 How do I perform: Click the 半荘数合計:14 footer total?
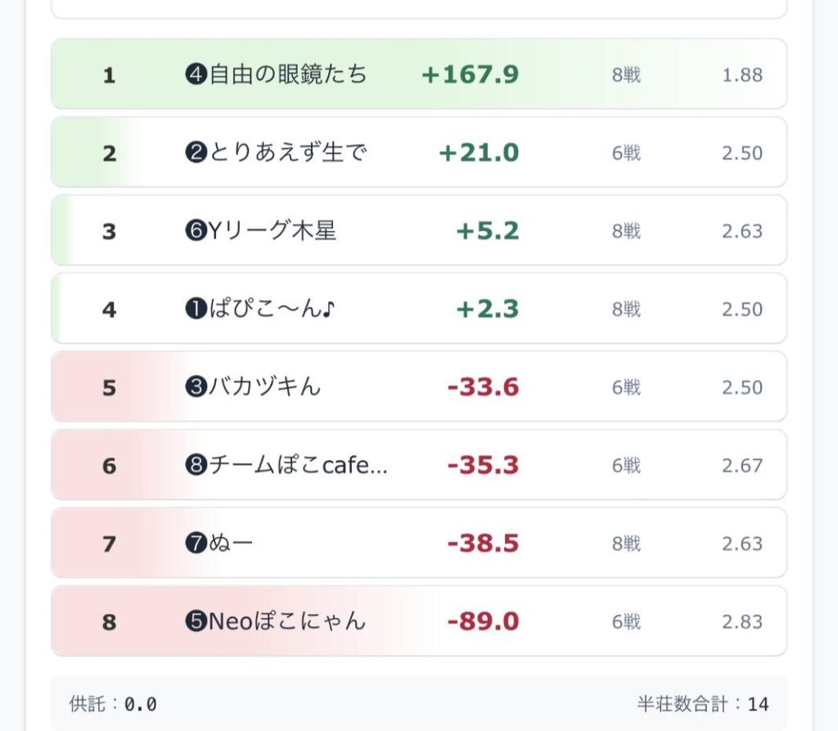point(703,704)
